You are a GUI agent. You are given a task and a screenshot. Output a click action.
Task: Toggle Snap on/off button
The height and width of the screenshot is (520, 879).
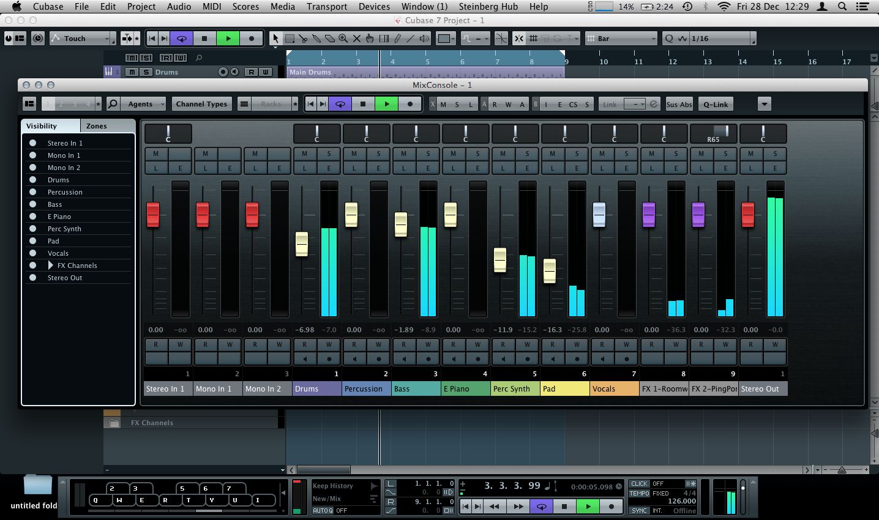click(519, 39)
